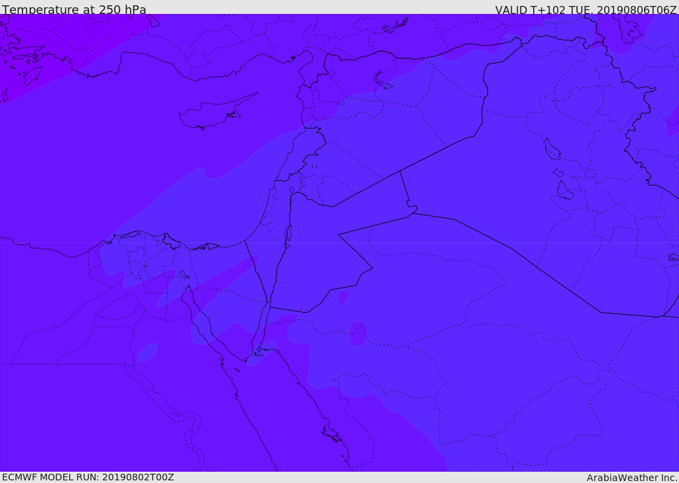Click the Gulf of Aqaba's northern tip

point(268,305)
